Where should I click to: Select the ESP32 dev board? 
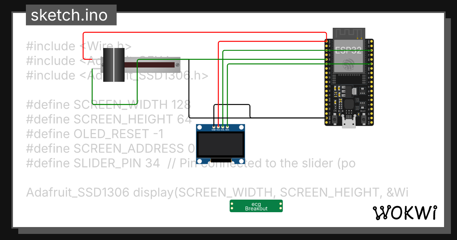(x=349, y=77)
